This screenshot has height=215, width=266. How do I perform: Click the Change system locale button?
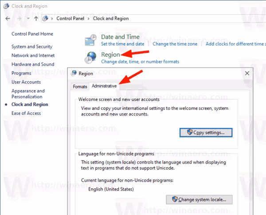click(x=199, y=199)
